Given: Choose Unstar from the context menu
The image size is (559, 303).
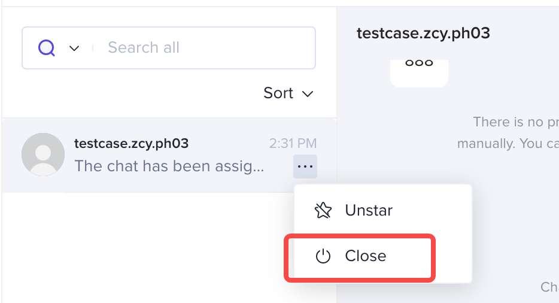Looking at the screenshot, I should click(369, 210).
